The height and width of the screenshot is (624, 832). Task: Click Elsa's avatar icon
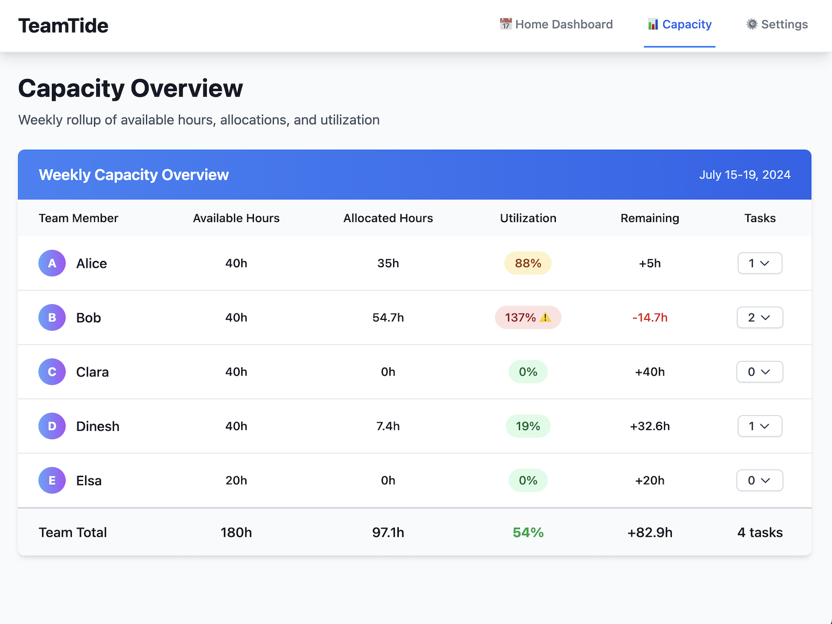click(x=52, y=480)
